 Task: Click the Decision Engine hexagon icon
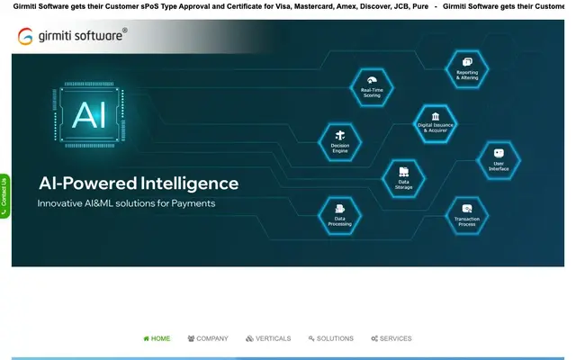[x=340, y=142]
